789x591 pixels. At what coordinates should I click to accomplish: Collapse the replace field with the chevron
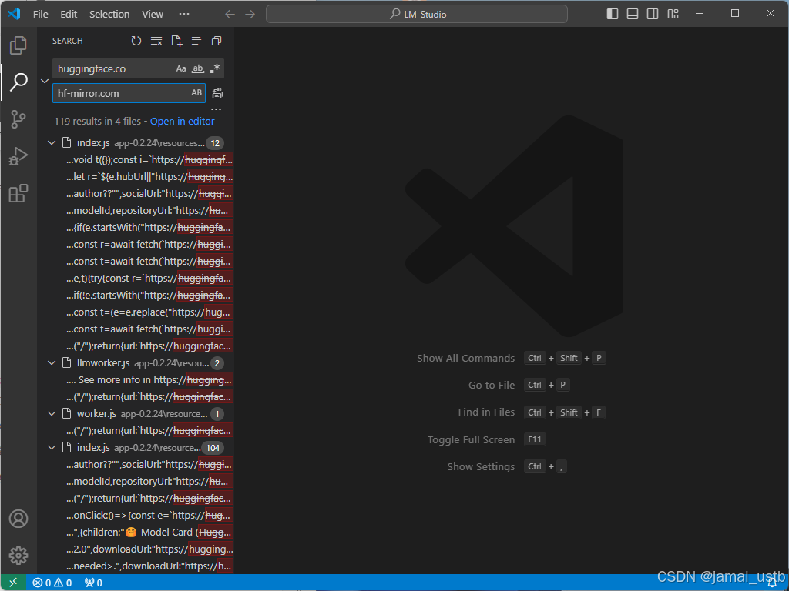click(44, 80)
